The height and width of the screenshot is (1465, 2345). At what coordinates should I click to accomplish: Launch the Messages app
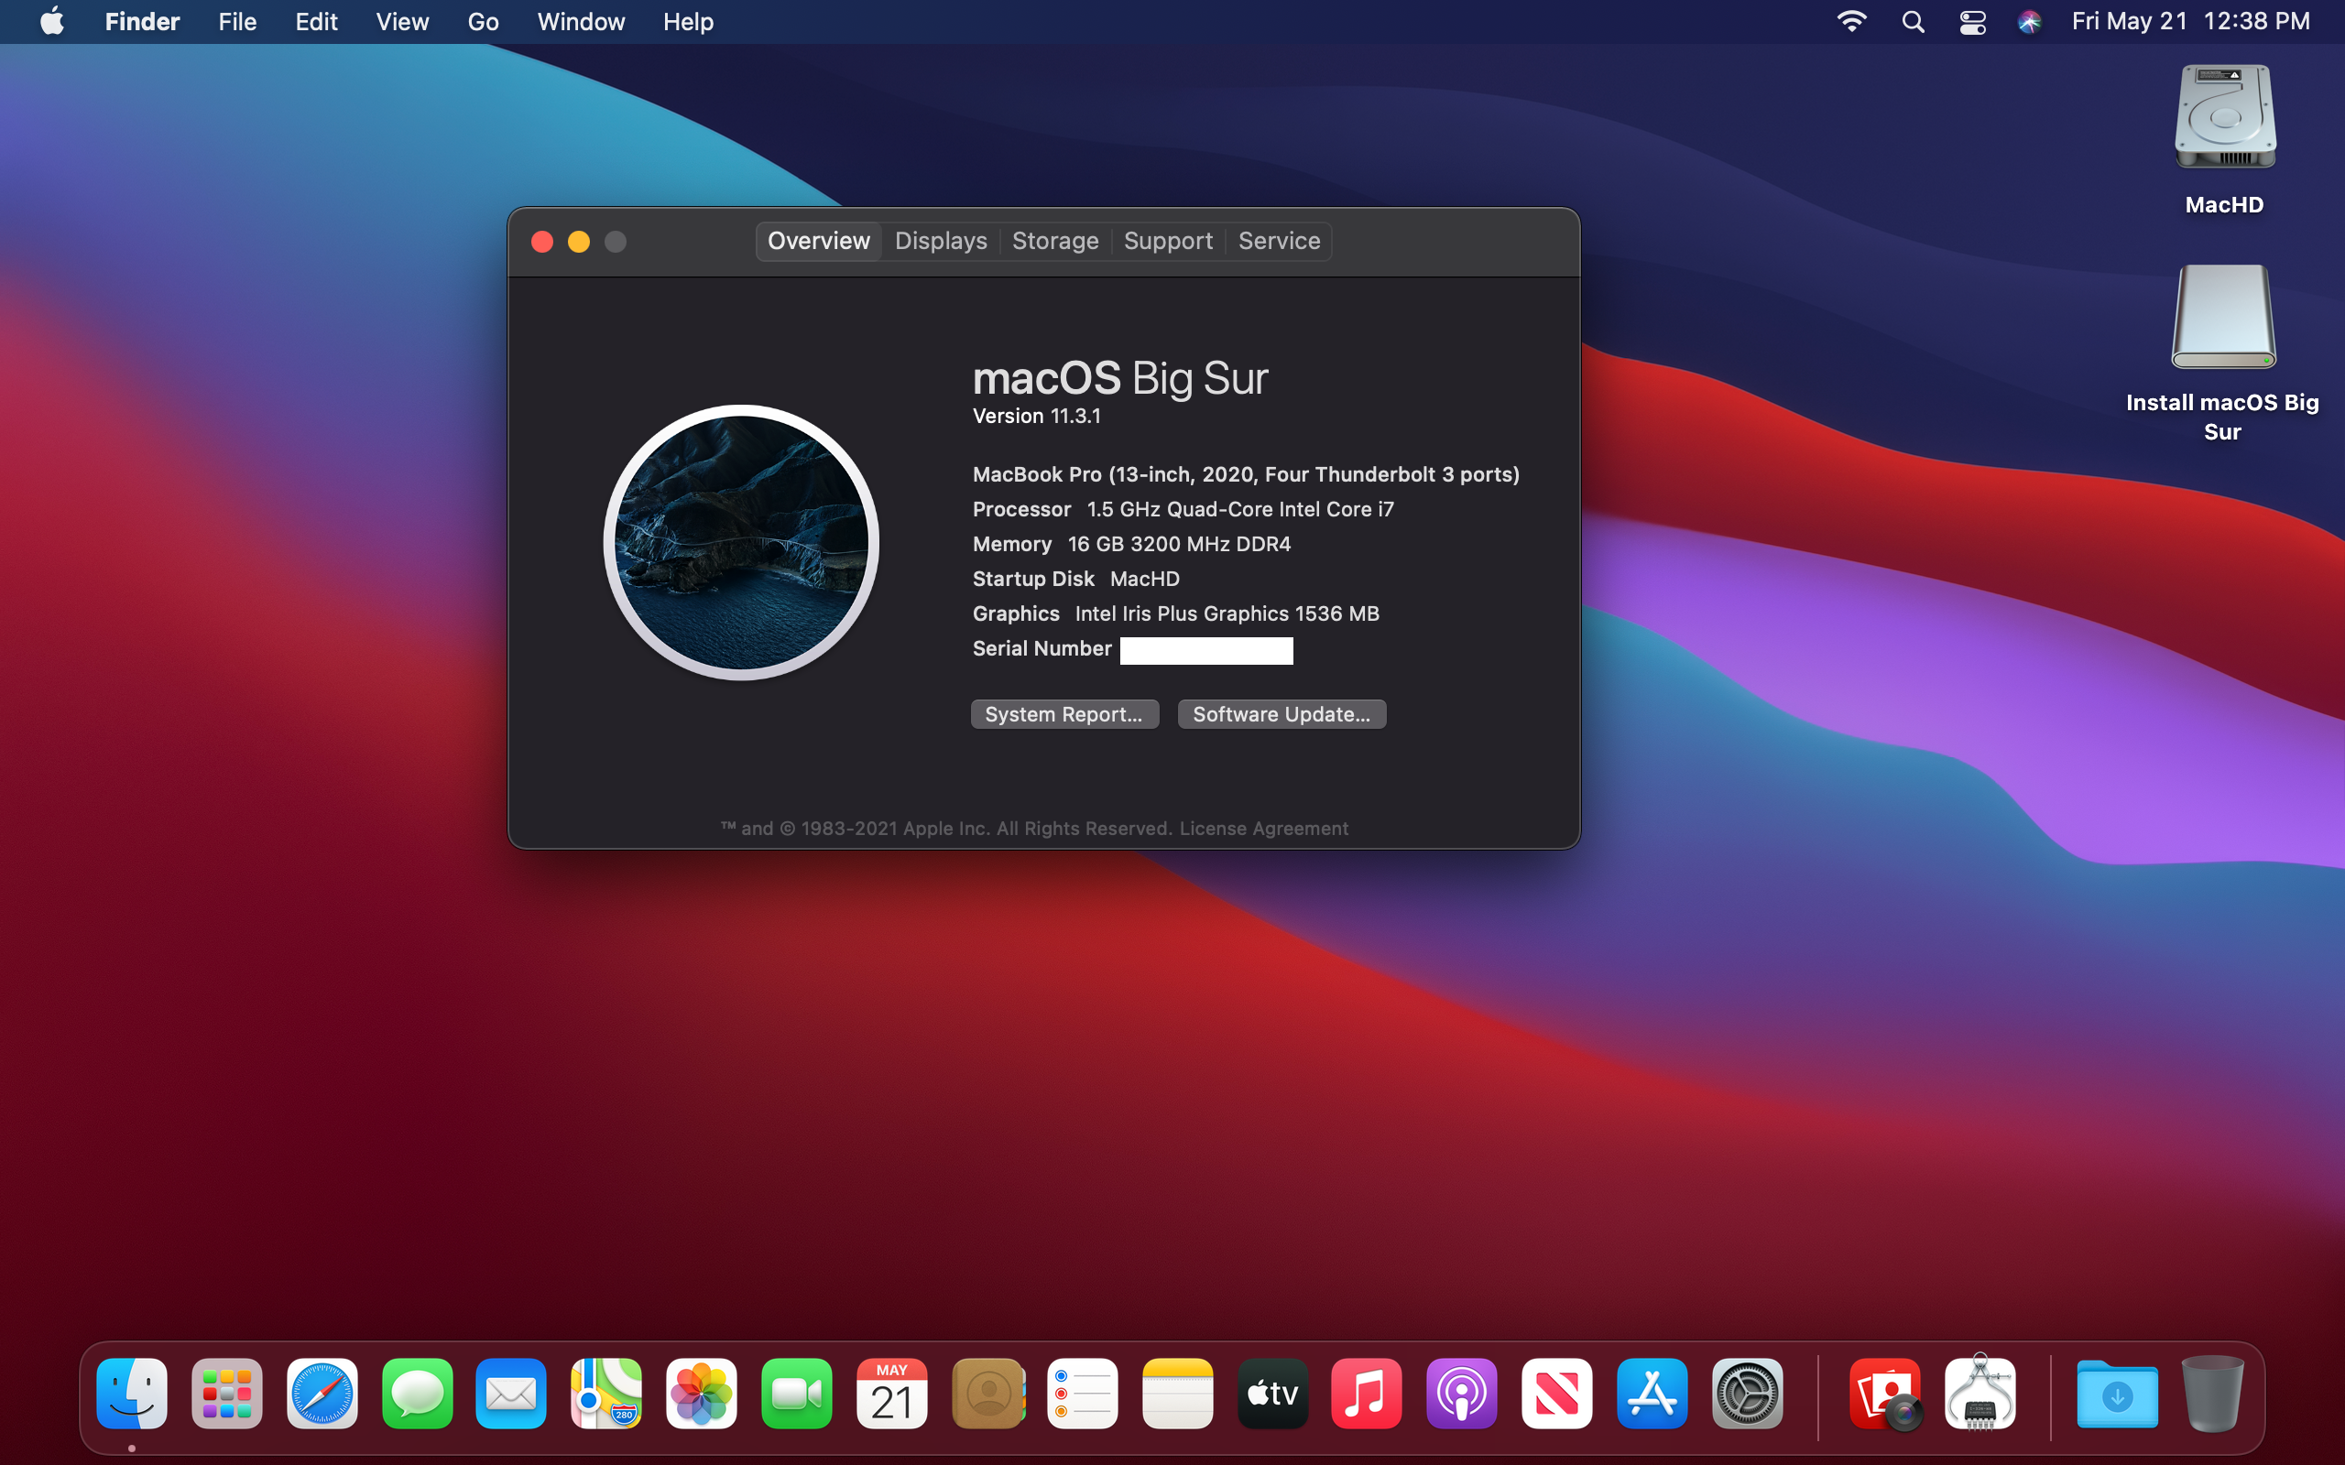tap(417, 1394)
